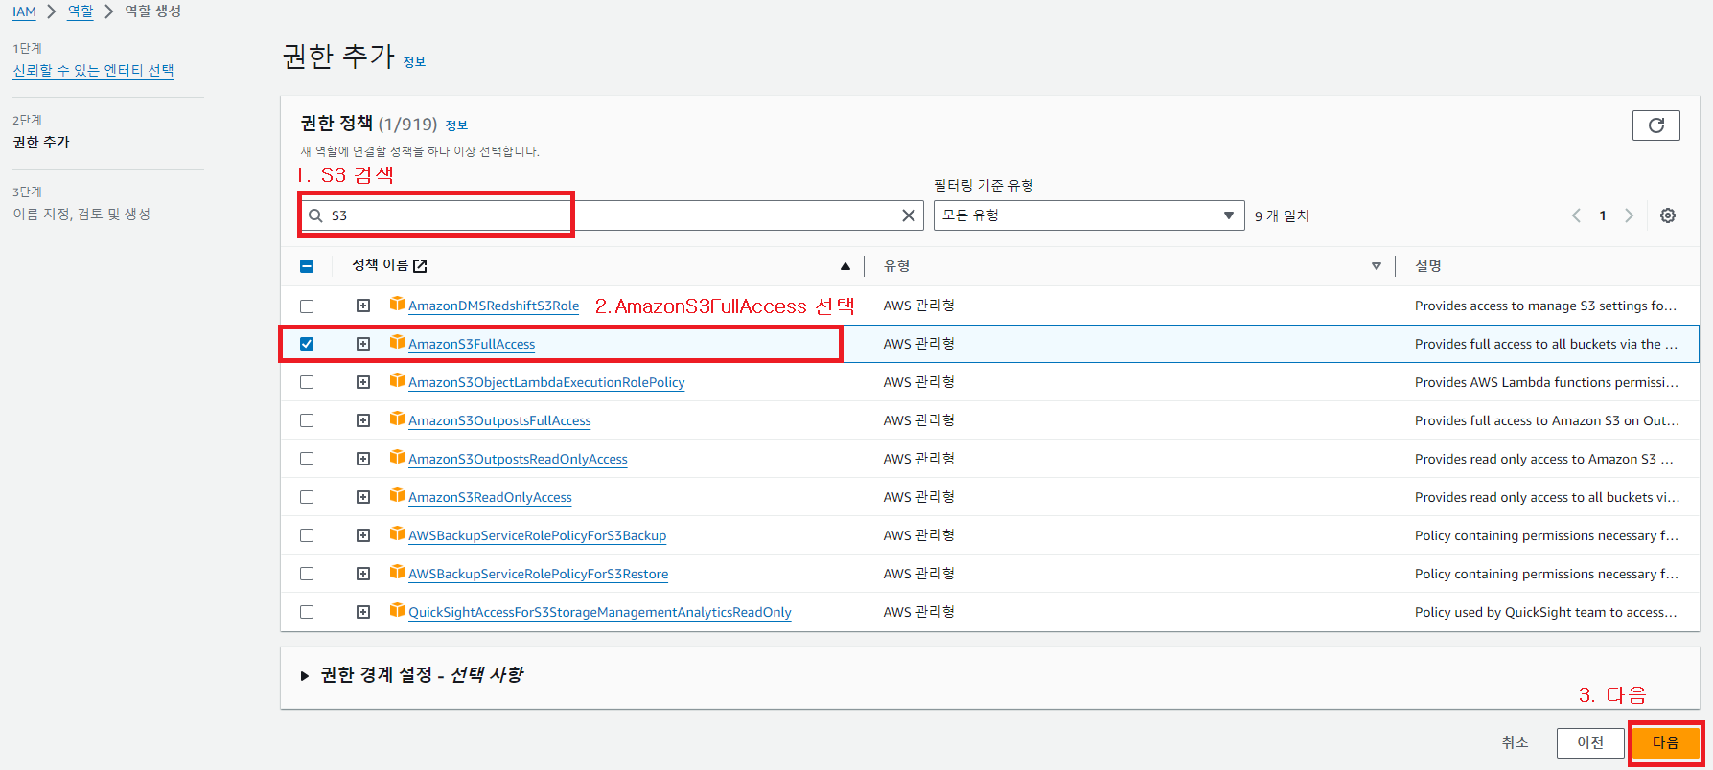Select step 3 이름 지정, 검토 및 생성
Screen dimensions: 1713x770
point(81,214)
